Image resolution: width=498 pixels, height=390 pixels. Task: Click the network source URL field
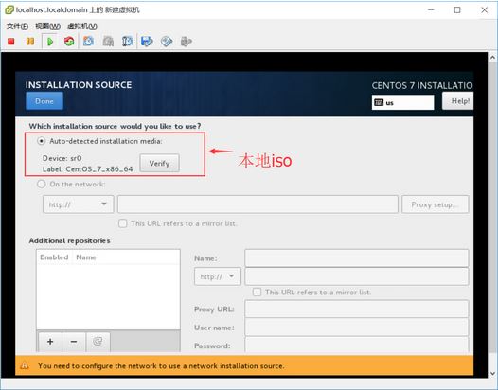tap(258, 204)
